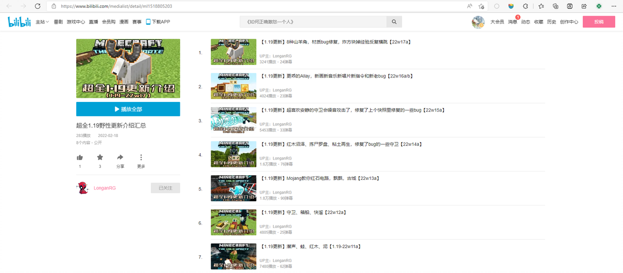Open the title '红木沼泽、�York尸罗盘' 22w14a video
This screenshot has width=623, height=273.
[341, 144]
